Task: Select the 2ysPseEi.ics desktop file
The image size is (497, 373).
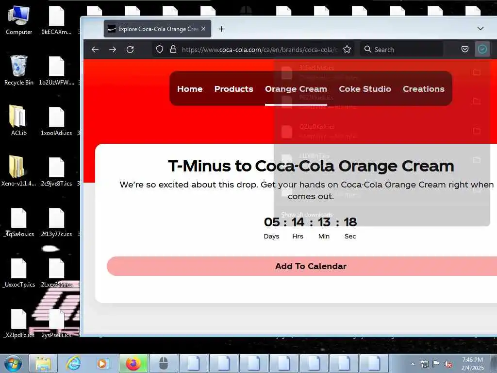Action: [56, 323]
